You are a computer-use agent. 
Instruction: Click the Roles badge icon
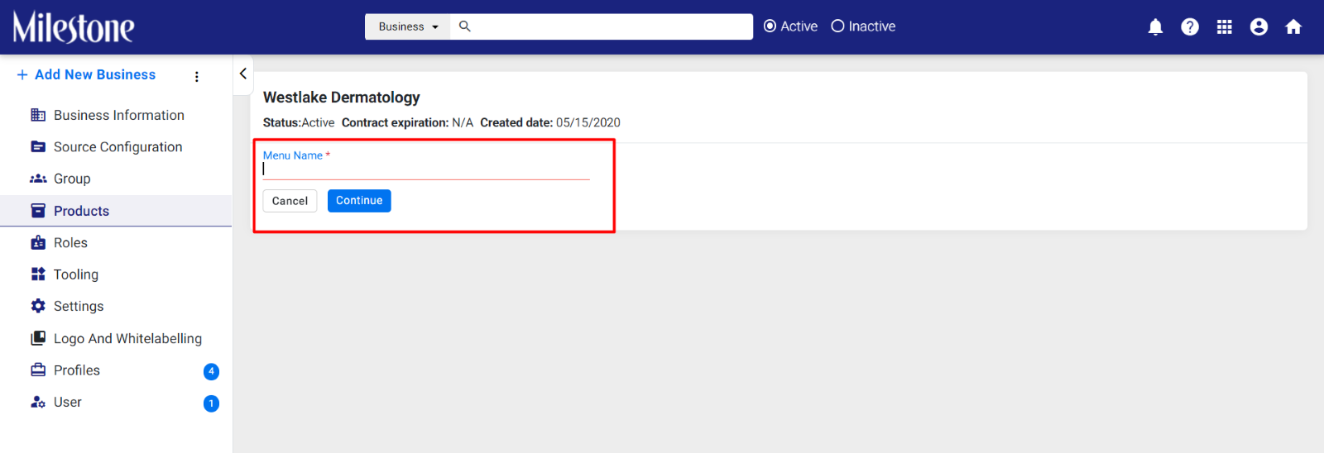click(38, 242)
